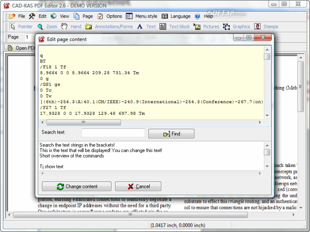Screen dimensions: 310x232
Task: Select the Stamps tool icon
Action: (x=257, y=27)
